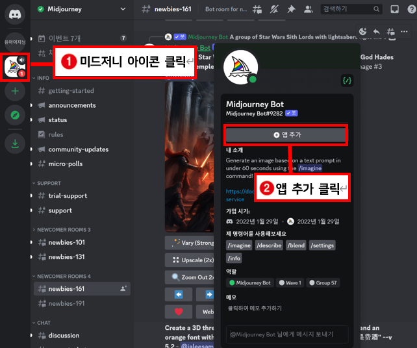This screenshot has height=348, width=417.
Task: Click the search magnifier icon
Action: 376,9
